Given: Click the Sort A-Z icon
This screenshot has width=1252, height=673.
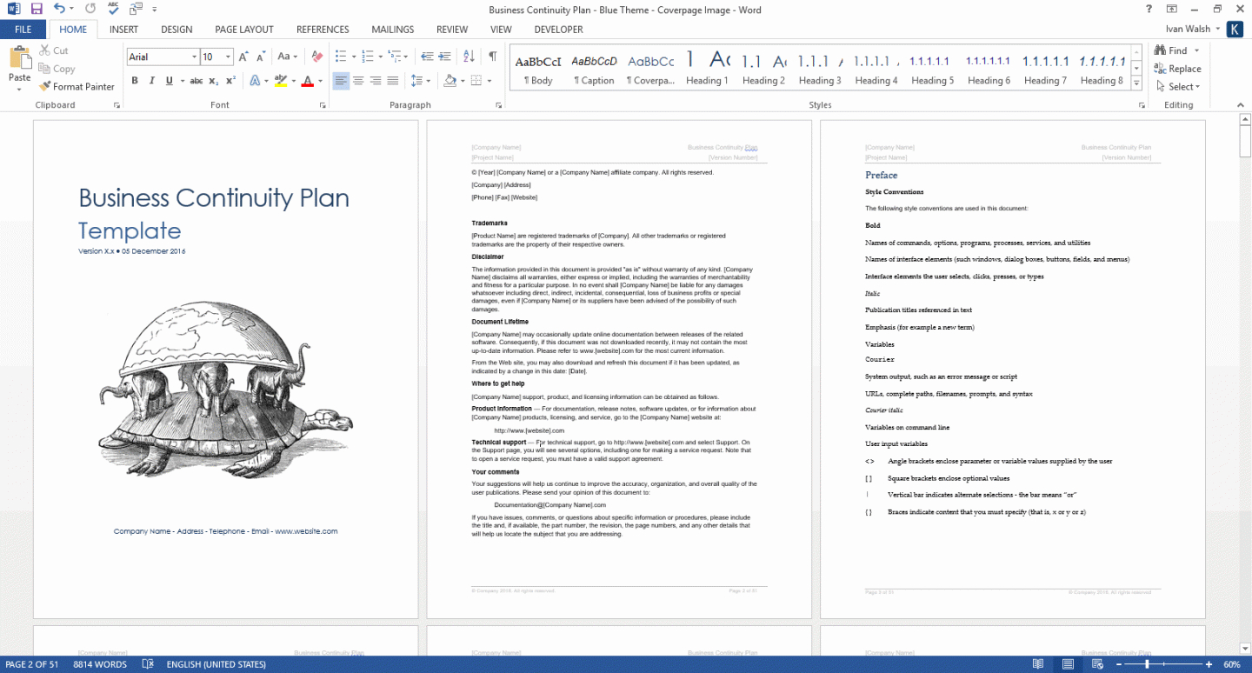Looking at the screenshot, I should tap(469, 57).
